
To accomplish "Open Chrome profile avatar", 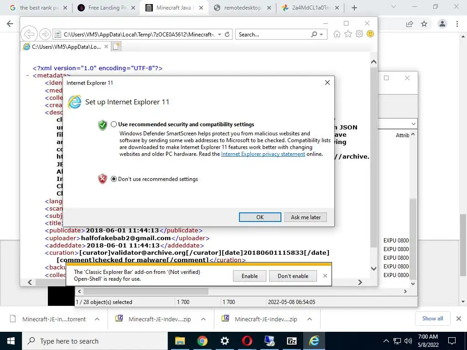I will (x=442, y=24).
